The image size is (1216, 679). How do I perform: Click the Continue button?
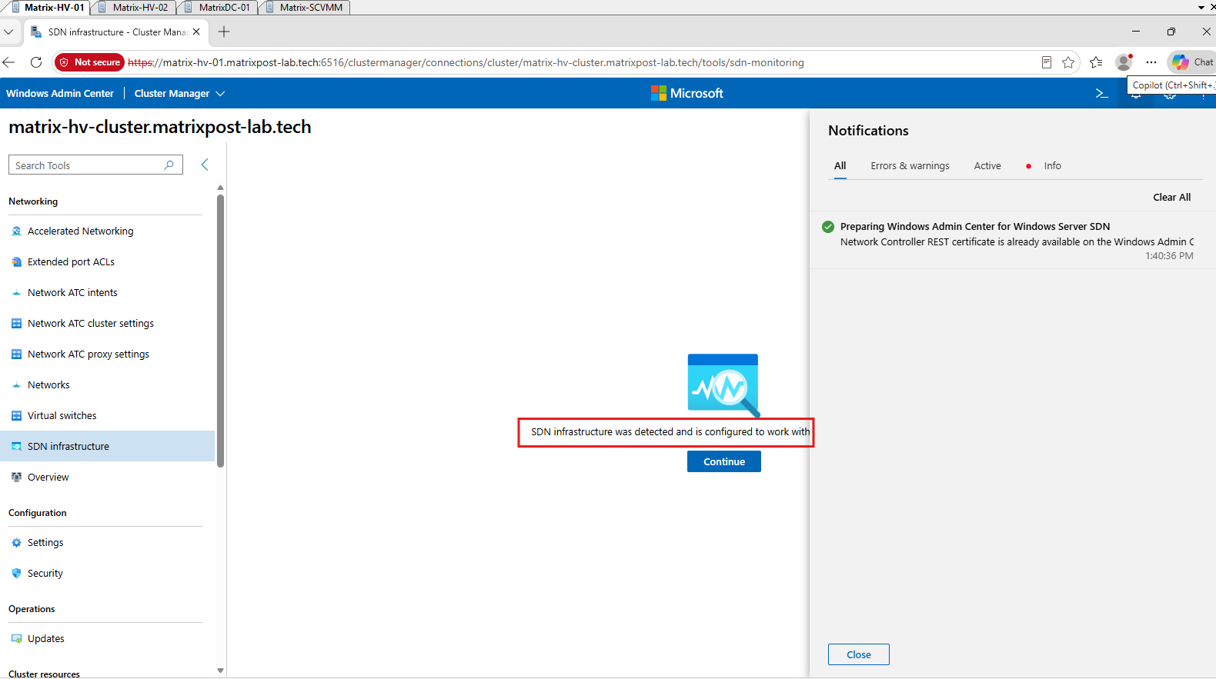pyautogui.click(x=724, y=461)
